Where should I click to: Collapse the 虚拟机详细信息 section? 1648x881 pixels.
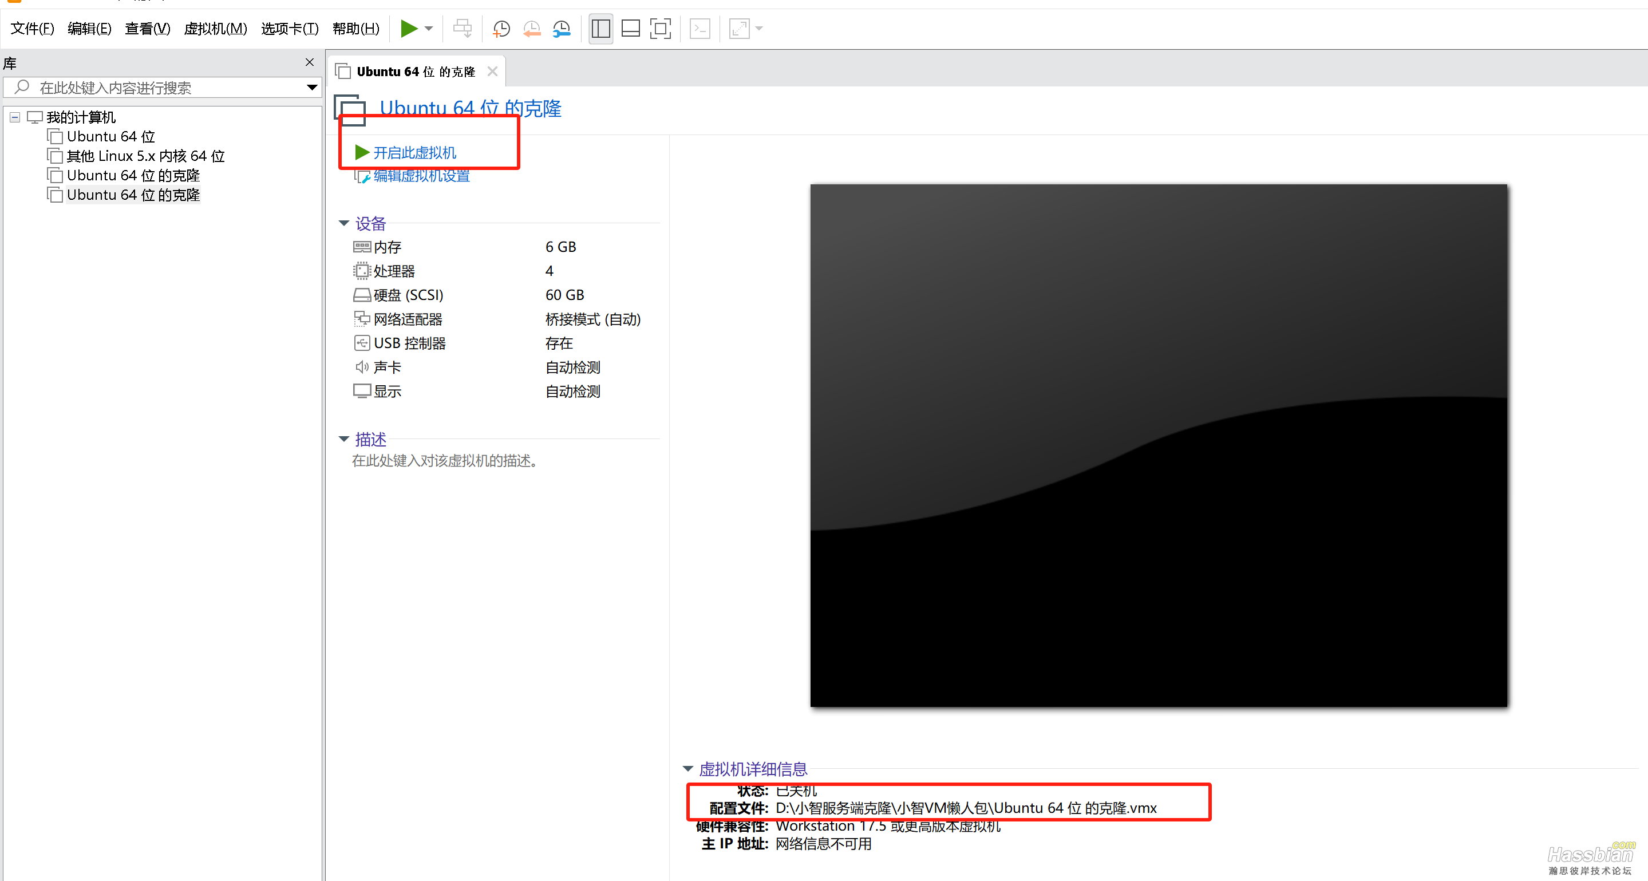pos(689,768)
